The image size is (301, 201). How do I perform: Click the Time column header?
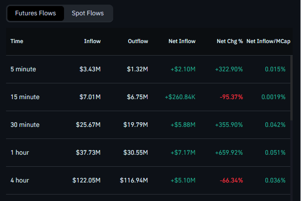[x=17, y=41]
